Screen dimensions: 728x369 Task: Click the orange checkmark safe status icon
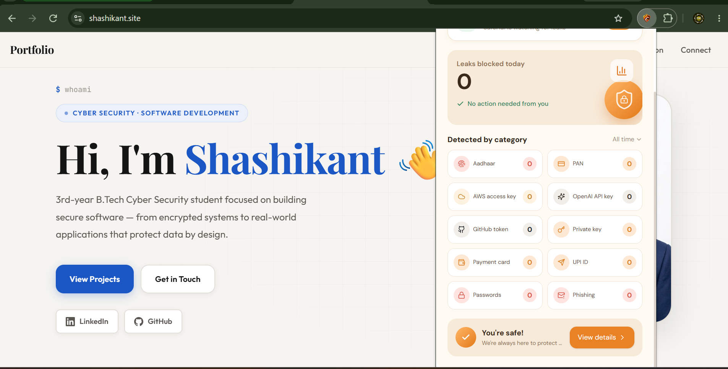pos(465,337)
